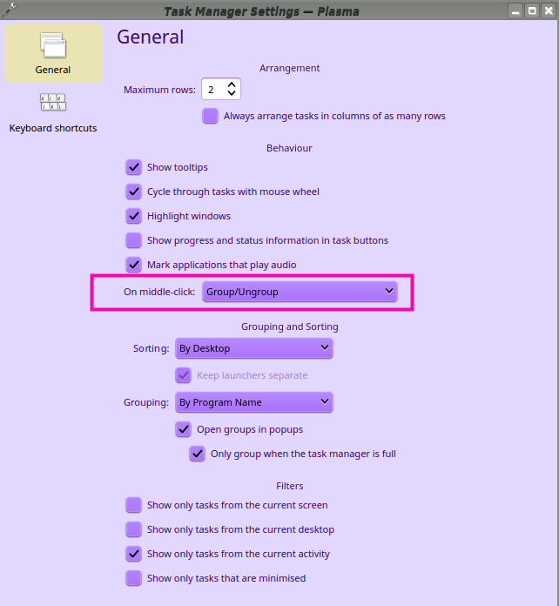
Task: Enable Always arrange tasks in columns checkbox
Action: coord(211,116)
